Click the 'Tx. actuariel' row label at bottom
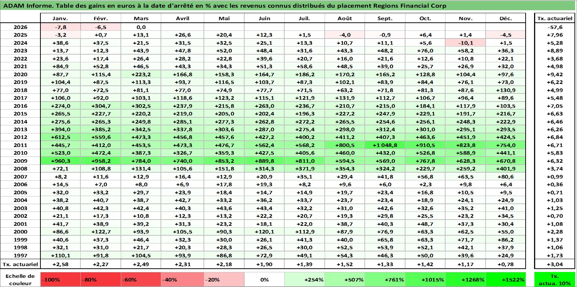 click(x=20, y=264)
